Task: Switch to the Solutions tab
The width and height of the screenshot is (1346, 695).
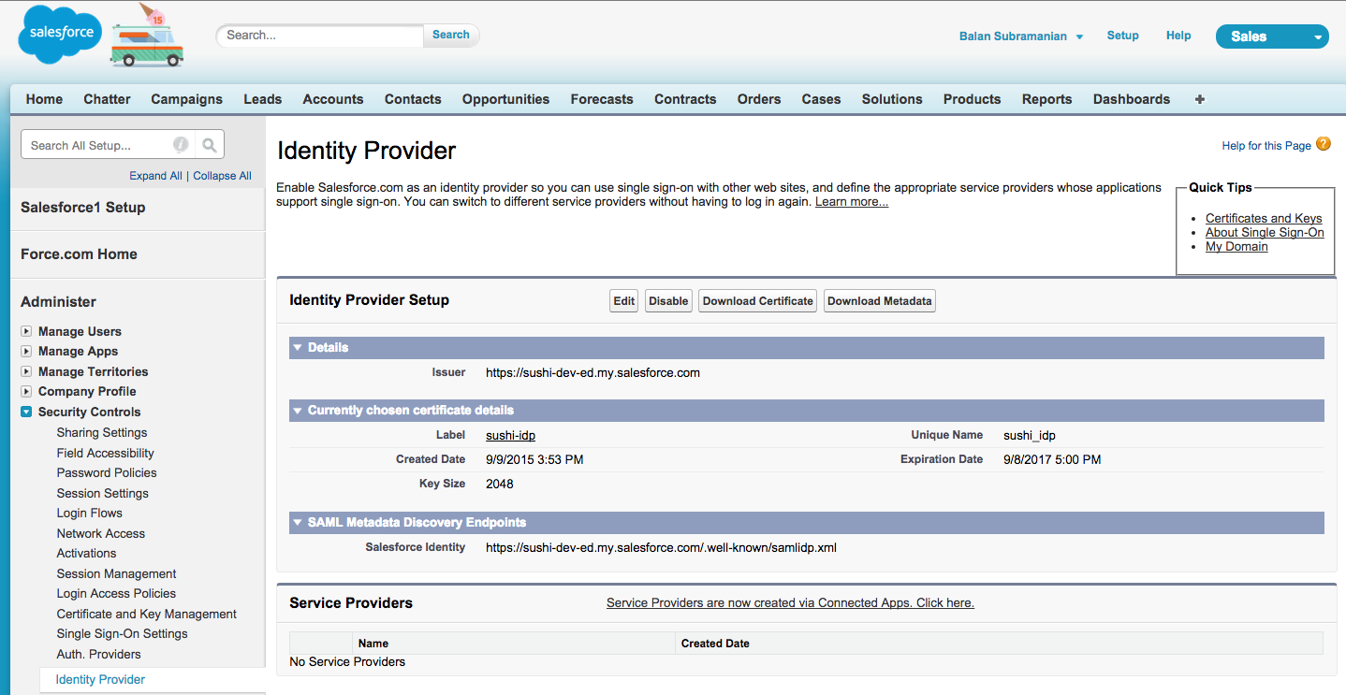Action: click(x=892, y=99)
